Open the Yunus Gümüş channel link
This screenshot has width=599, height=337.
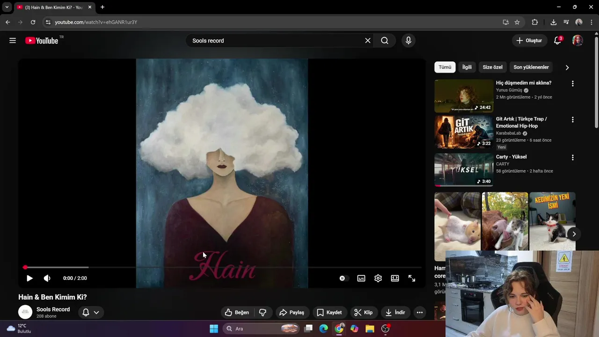click(509, 90)
